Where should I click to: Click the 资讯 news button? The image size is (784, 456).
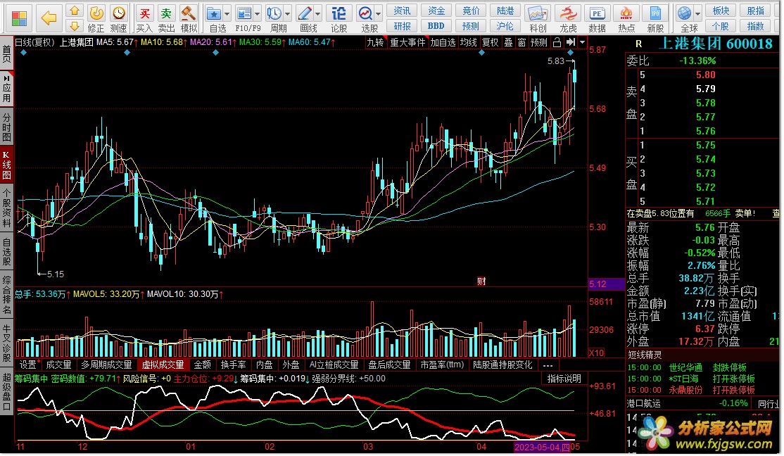401,11
